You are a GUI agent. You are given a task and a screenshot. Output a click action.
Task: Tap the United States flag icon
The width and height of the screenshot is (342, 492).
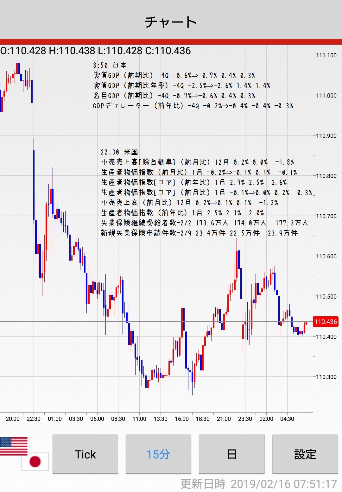coord(14,446)
